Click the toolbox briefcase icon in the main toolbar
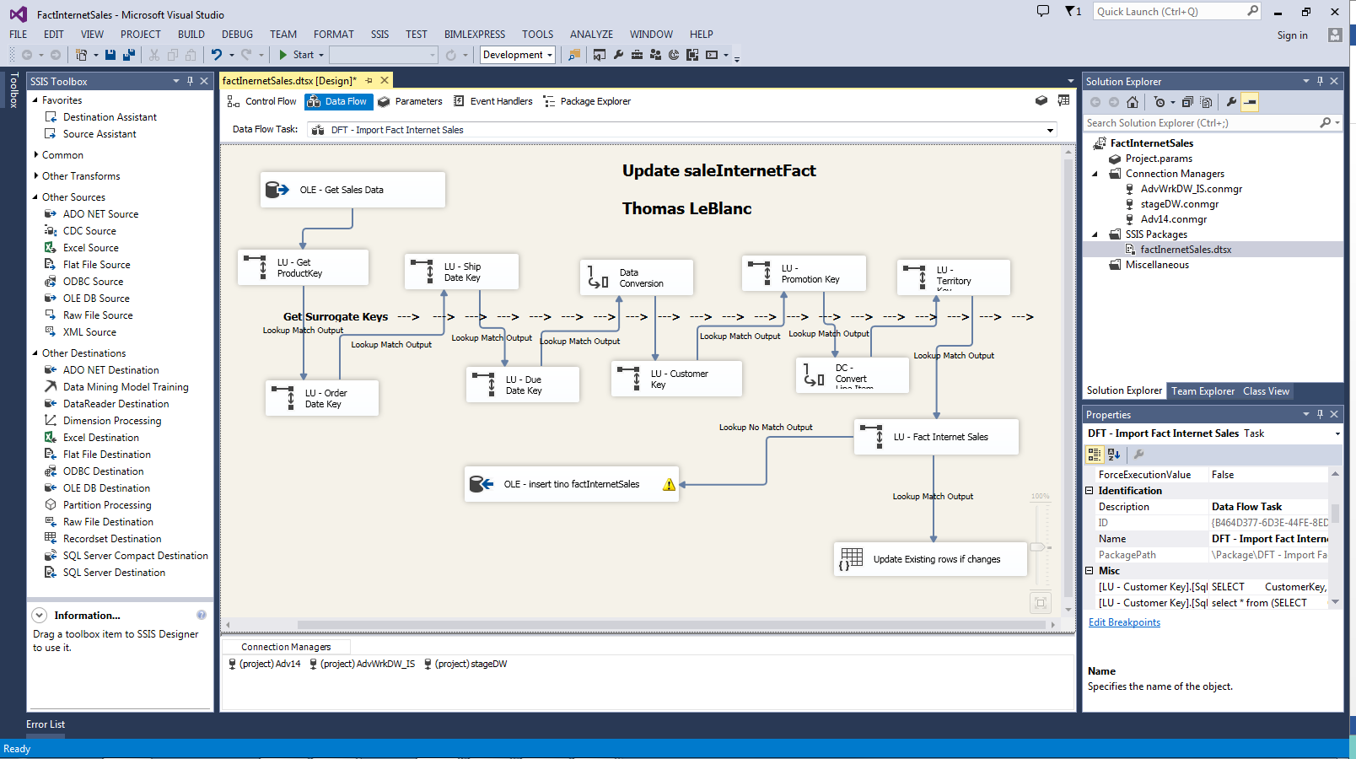Viewport: 1356px width, 759px height. click(x=637, y=55)
